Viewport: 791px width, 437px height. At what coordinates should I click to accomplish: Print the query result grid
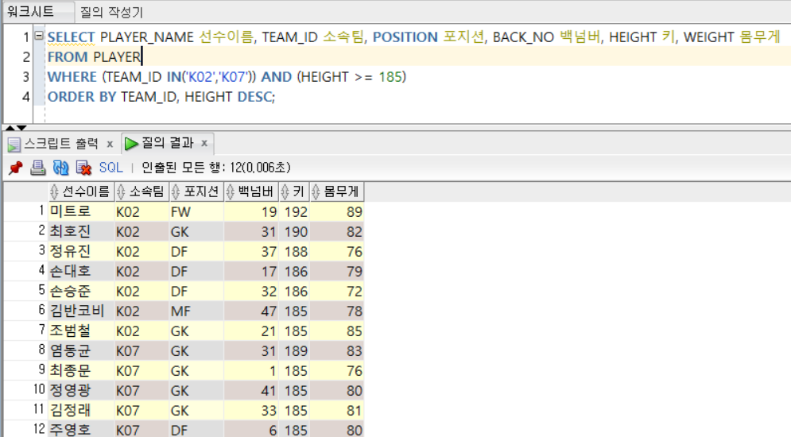tap(38, 168)
